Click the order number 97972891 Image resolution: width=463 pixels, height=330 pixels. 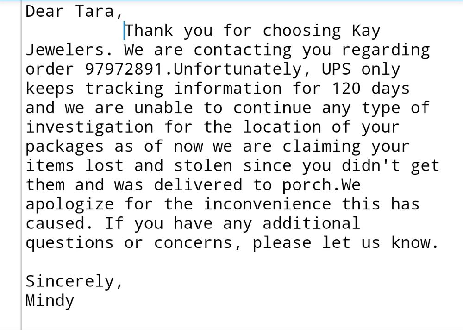(124, 70)
